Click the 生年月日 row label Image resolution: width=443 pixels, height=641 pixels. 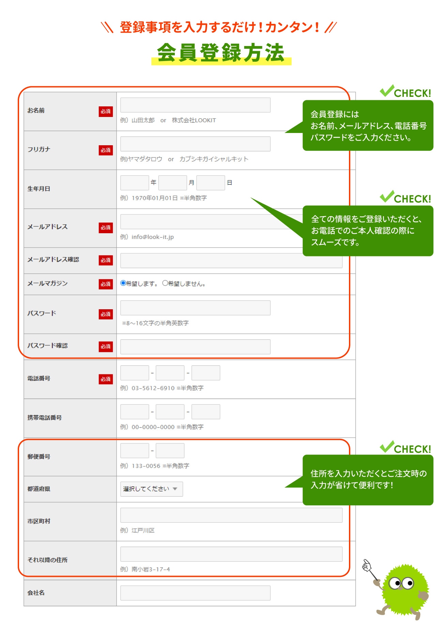pyautogui.click(x=39, y=189)
